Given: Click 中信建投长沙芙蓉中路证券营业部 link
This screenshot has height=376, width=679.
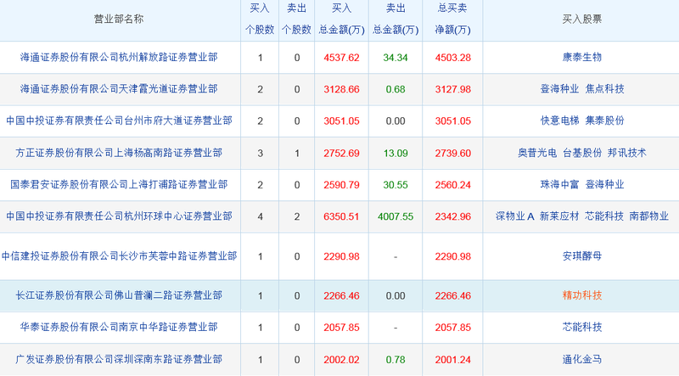Looking at the screenshot, I should [119, 255].
